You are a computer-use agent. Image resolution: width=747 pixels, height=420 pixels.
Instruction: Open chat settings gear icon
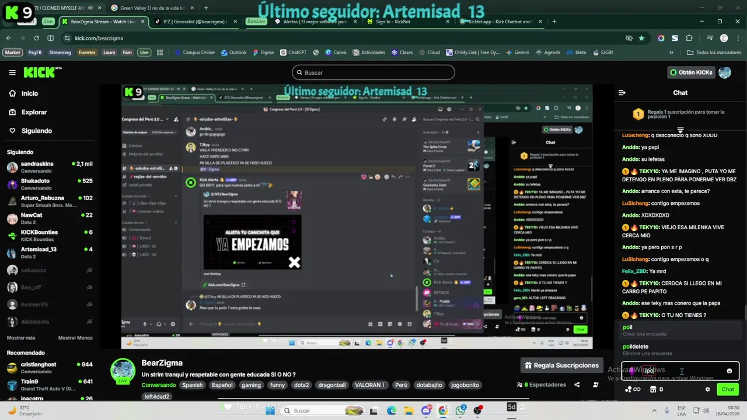point(707,389)
